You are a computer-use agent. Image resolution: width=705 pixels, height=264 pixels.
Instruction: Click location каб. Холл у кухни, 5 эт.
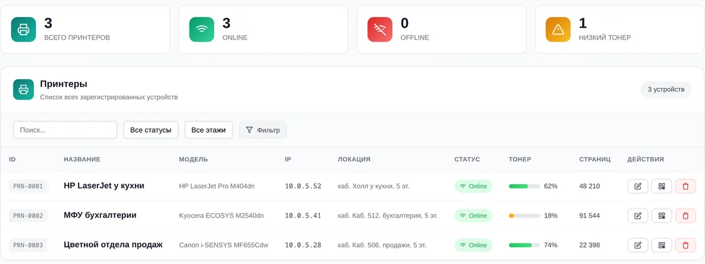tap(374, 186)
